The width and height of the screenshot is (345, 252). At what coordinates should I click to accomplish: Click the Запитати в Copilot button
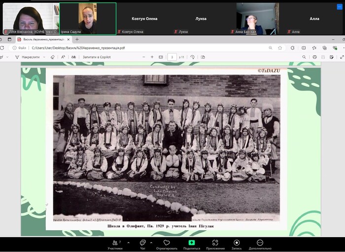coord(97,57)
